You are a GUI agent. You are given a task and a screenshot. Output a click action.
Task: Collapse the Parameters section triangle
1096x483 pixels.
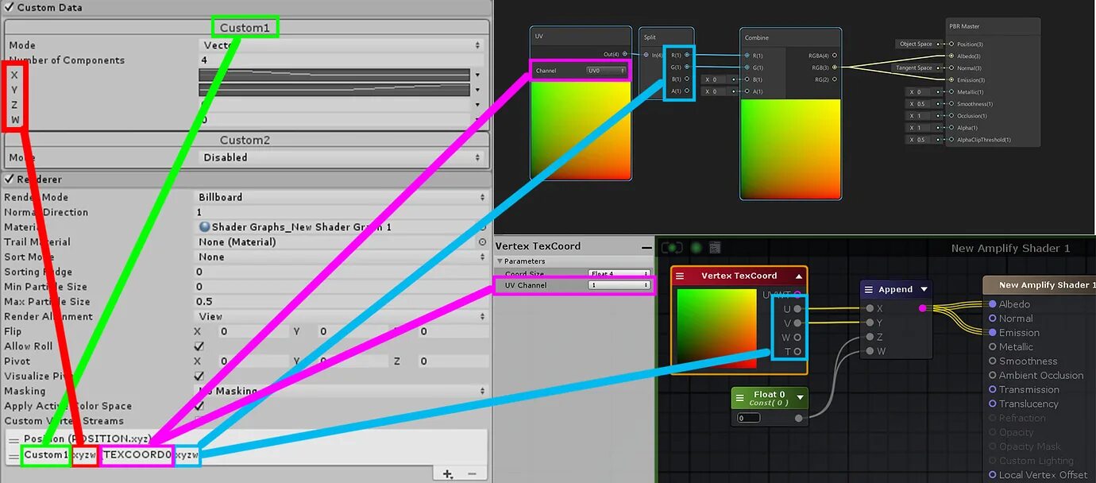(500, 261)
